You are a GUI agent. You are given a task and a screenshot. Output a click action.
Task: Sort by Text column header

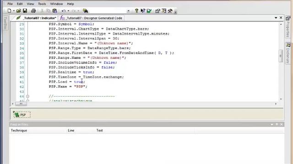tap(145, 130)
